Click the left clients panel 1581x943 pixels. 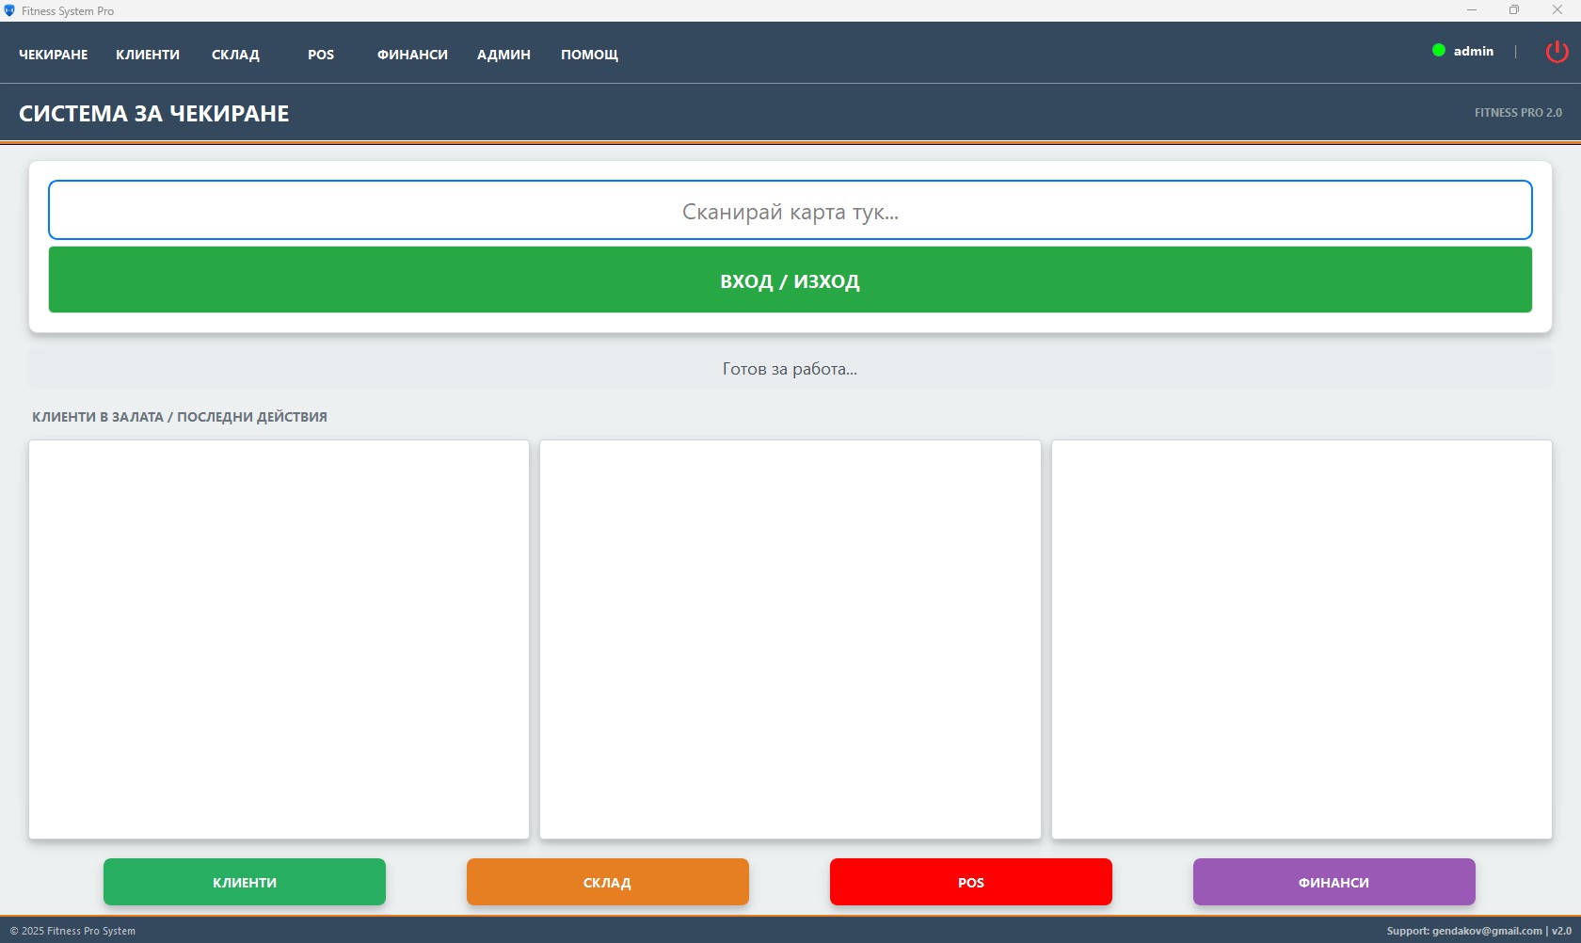click(279, 639)
